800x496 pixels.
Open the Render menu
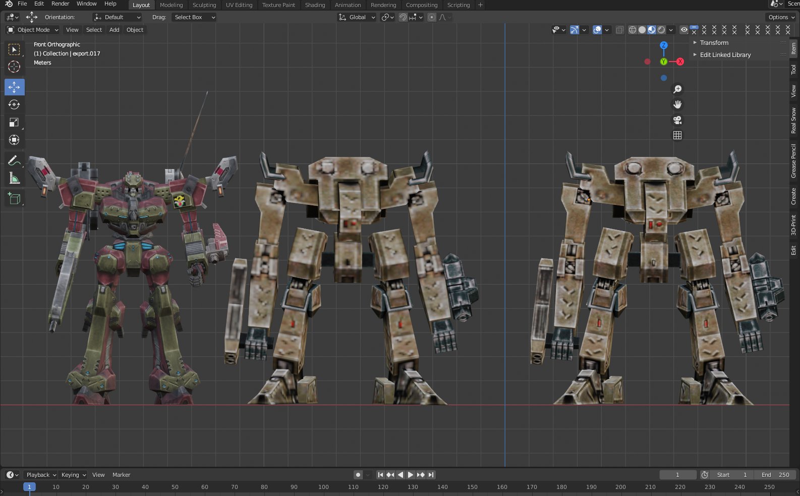coord(60,4)
